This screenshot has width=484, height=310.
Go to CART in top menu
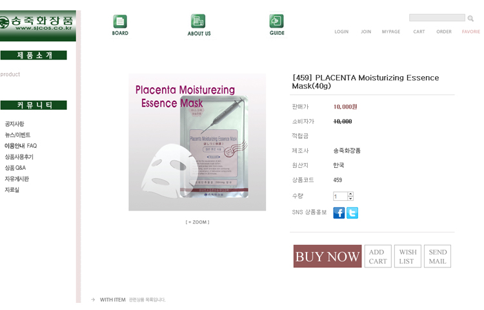[419, 32]
